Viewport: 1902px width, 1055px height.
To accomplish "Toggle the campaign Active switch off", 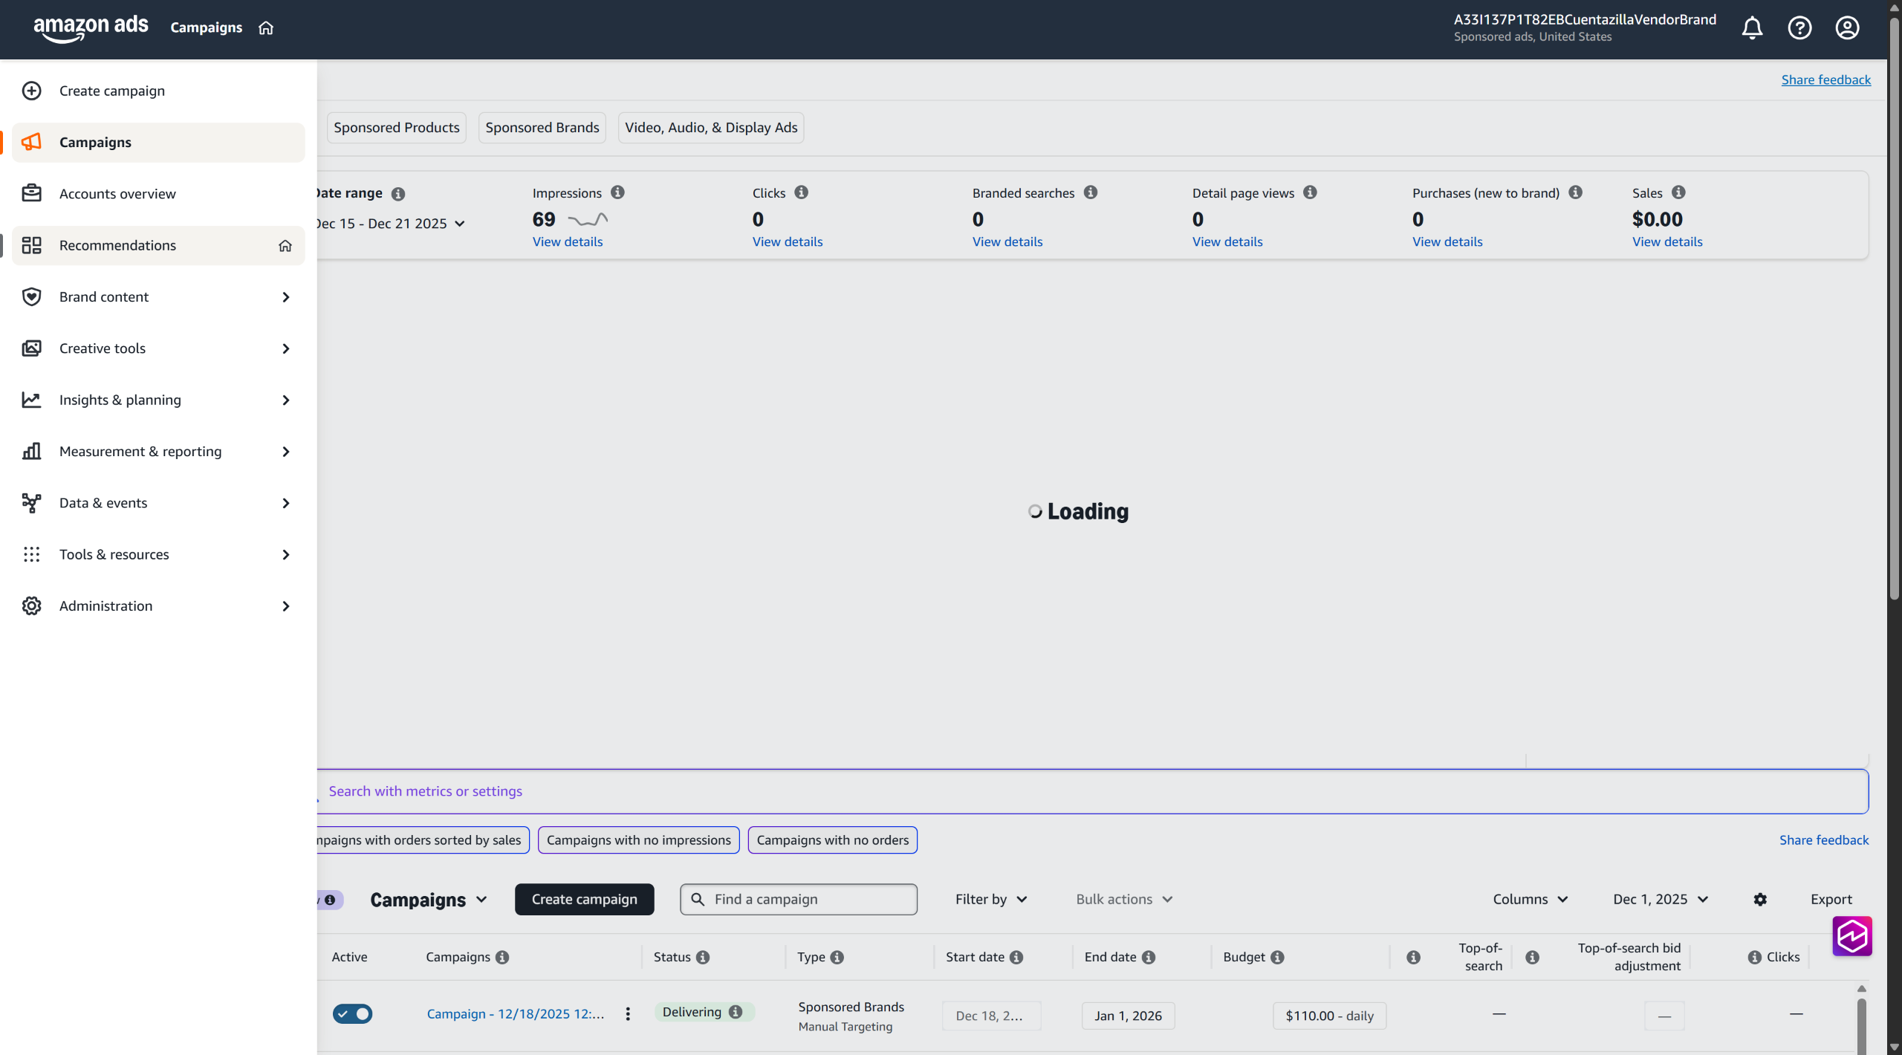I will 352,1014.
